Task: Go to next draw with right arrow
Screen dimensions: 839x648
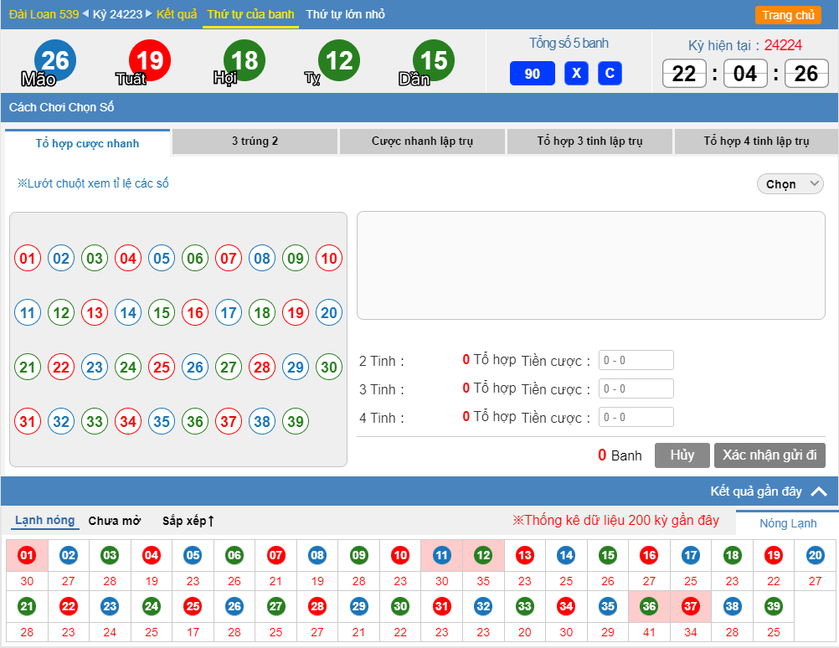Action: pyautogui.click(x=149, y=14)
